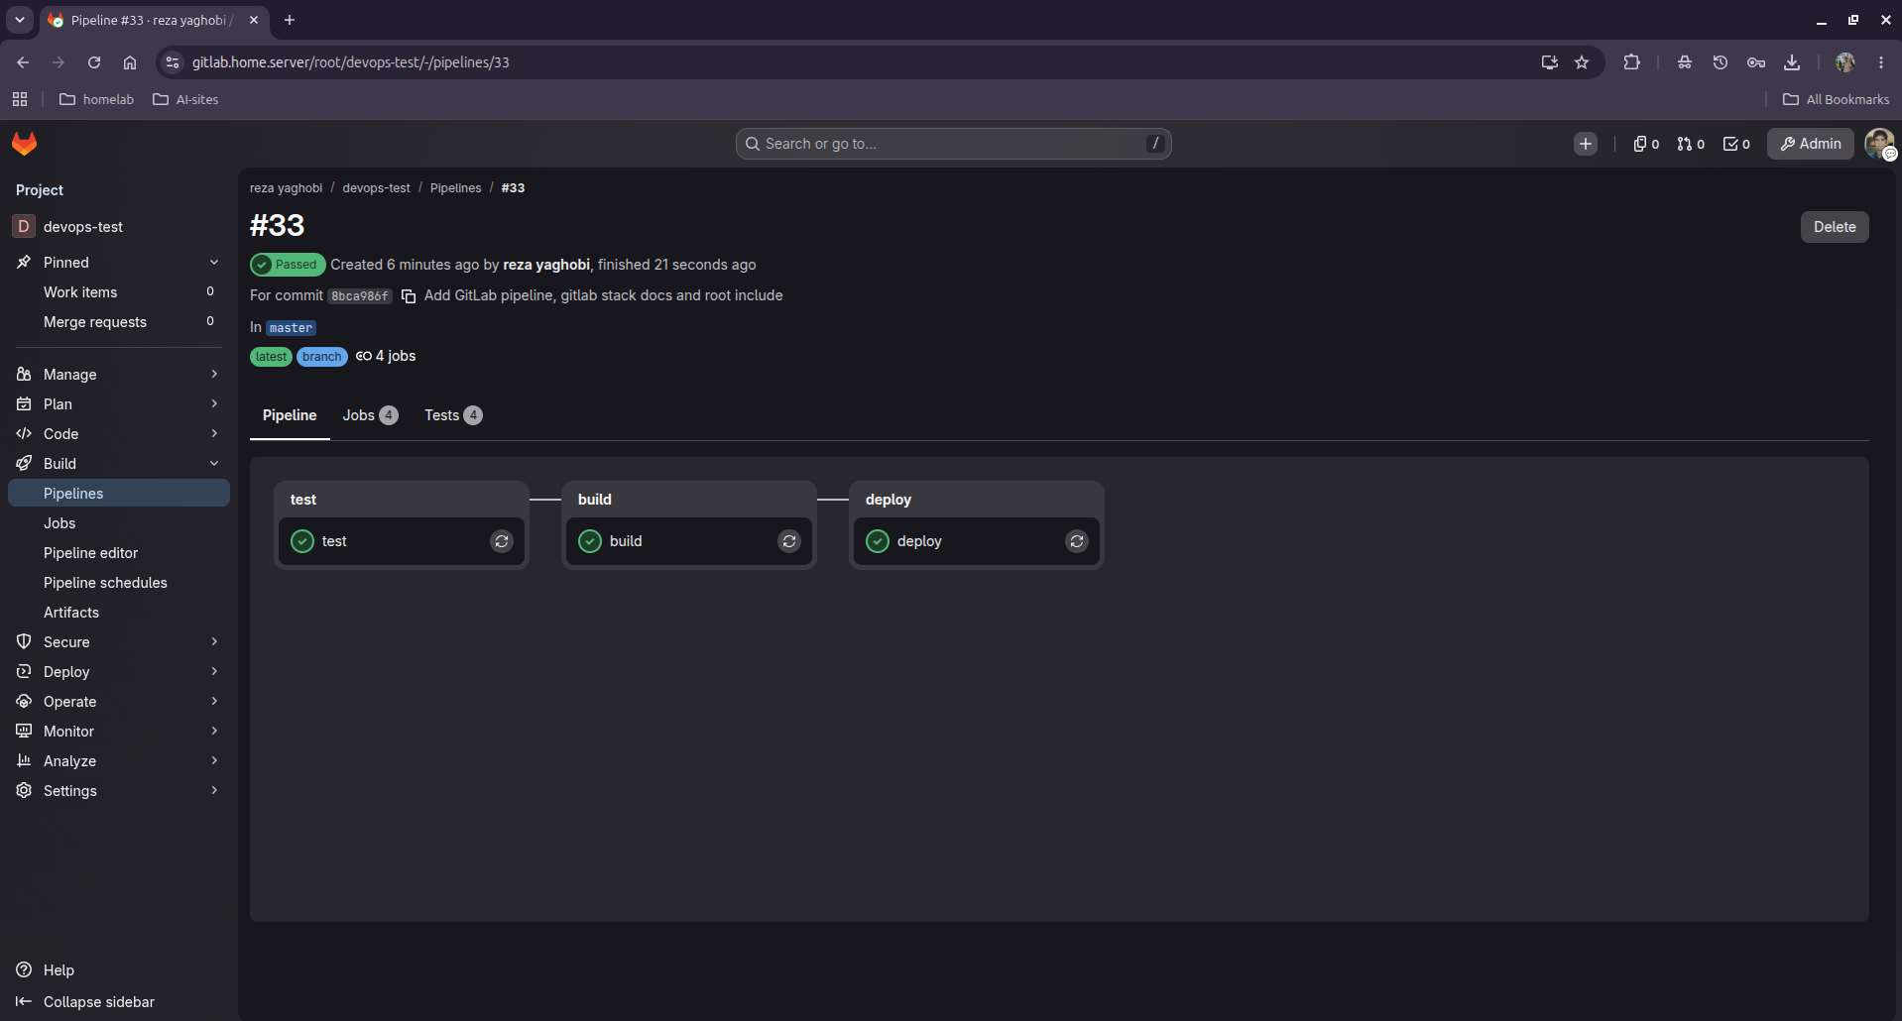This screenshot has width=1902, height=1021.
Task: Expand the Operate menu
Action: point(119,702)
